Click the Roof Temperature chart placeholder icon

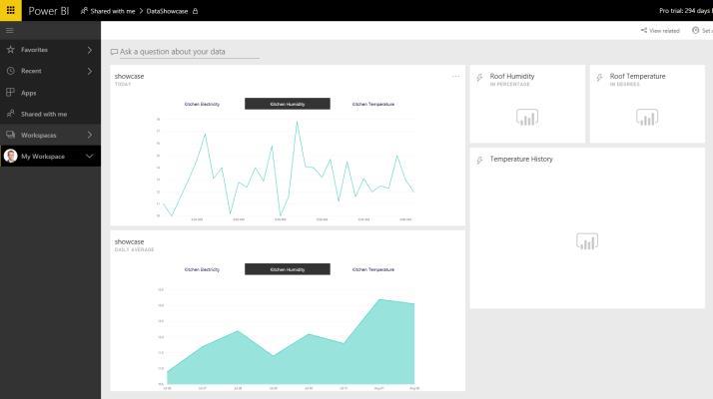click(647, 118)
